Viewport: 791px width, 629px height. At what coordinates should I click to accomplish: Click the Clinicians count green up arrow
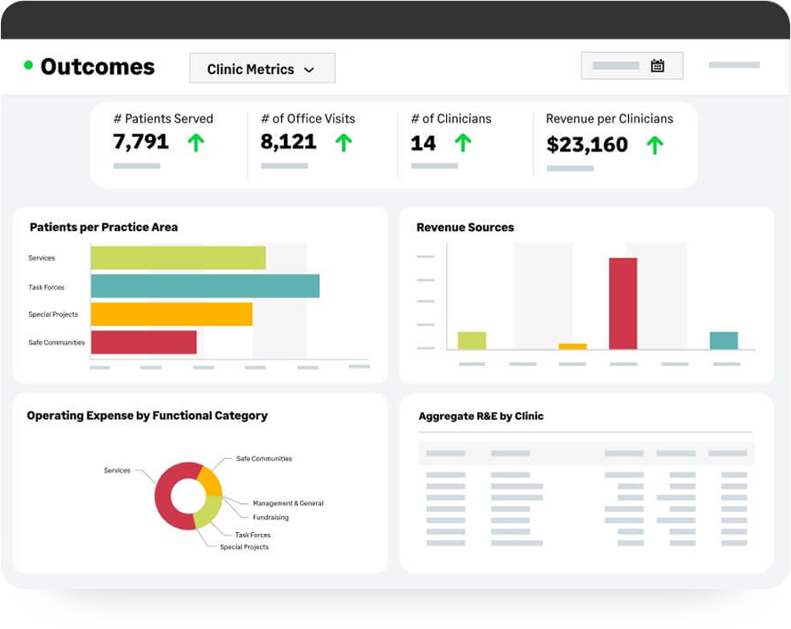click(463, 143)
